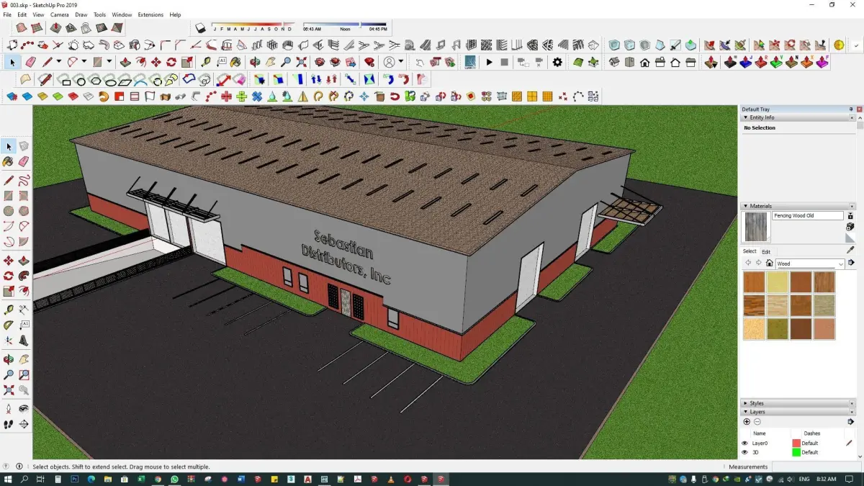Switch to the materials Select tab

(750, 251)
